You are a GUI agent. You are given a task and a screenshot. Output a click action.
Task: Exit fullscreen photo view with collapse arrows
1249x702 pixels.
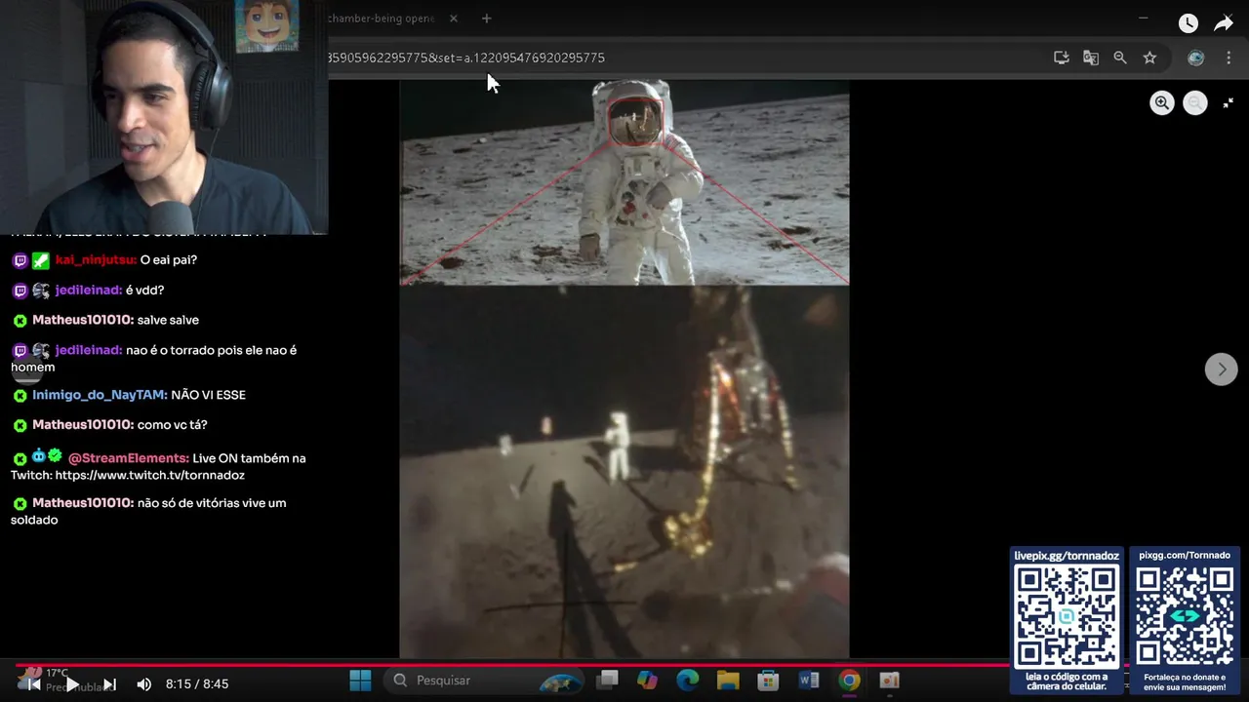tap(1228, 102)
